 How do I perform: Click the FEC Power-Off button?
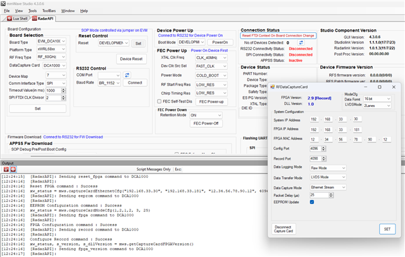tap(206, 123)
